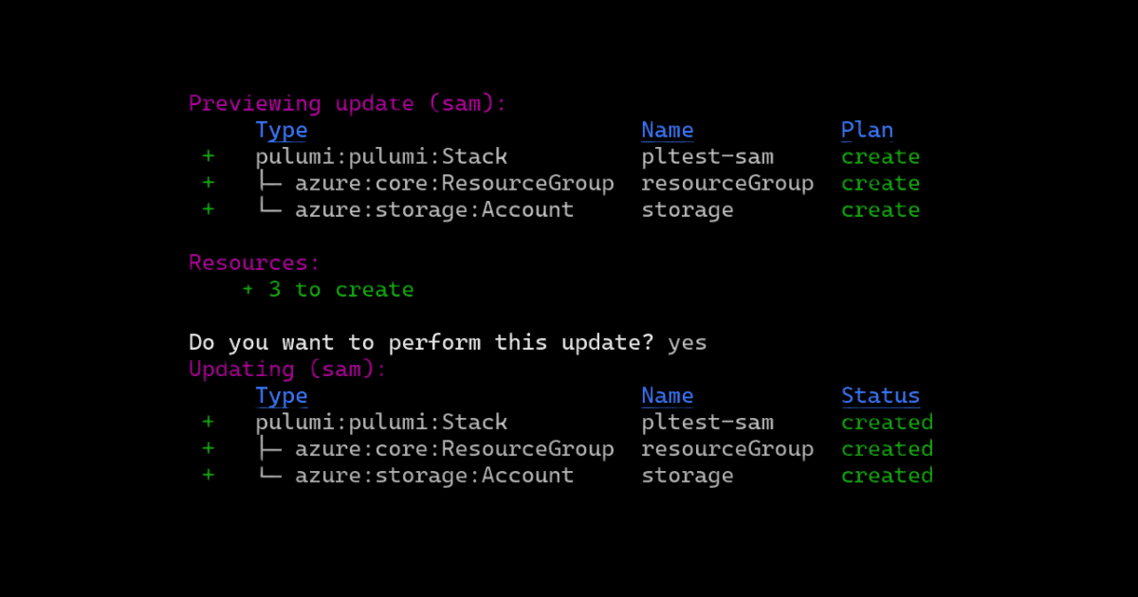The width and height of the screenshot is (1138, 597).
Task: Click the plus sign beside updating azure:storage:Account row
Action: (x=208, y=476)
